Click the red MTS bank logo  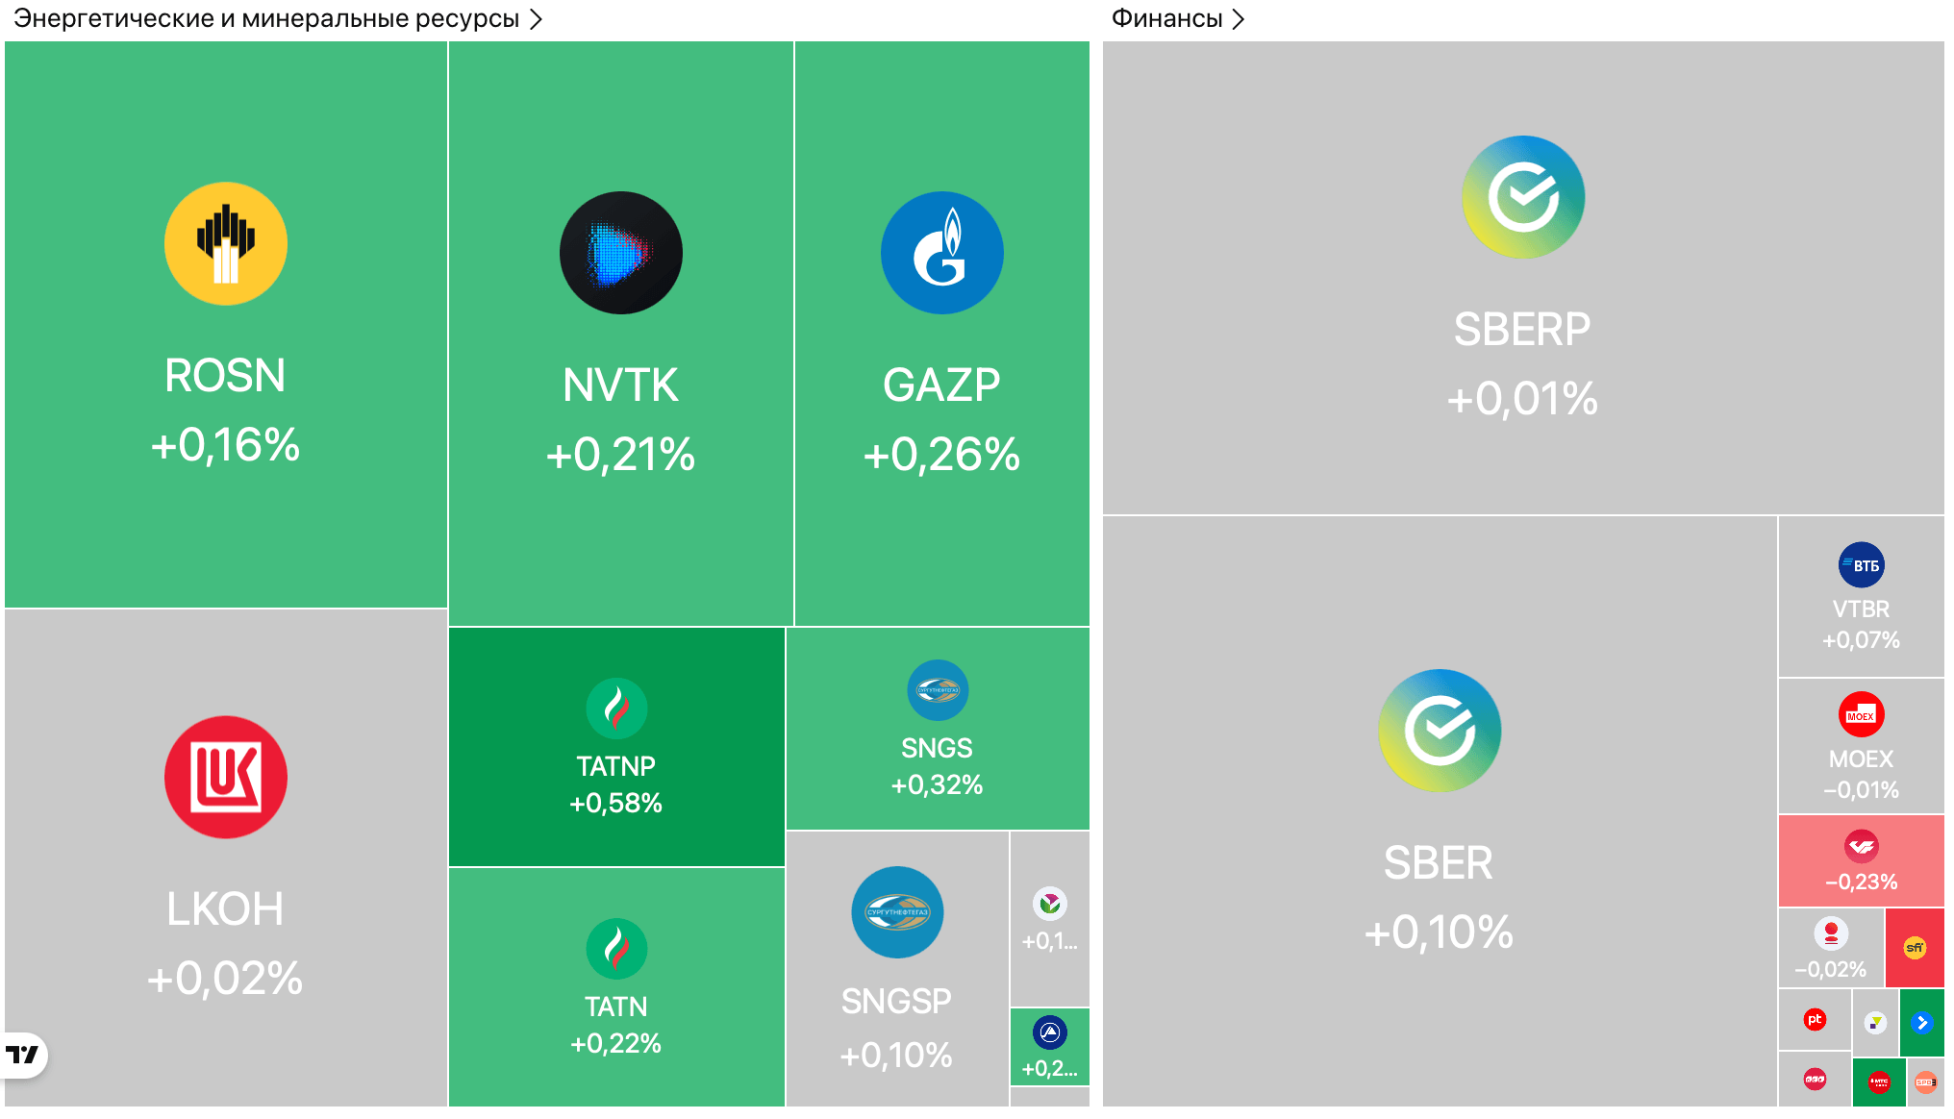tap(1879, 1082)
